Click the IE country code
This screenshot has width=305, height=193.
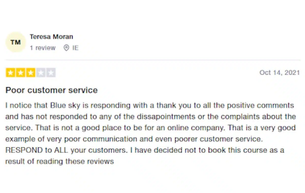[75, 48]
